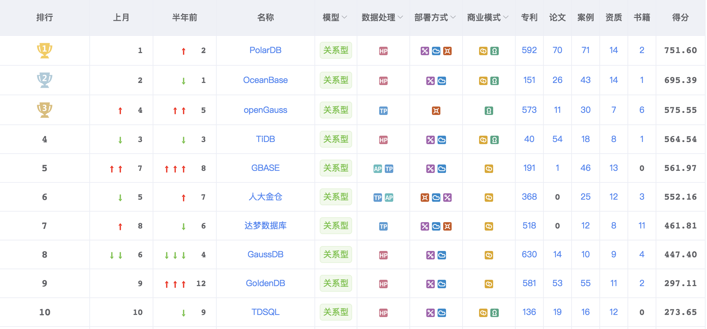The image size is (707, 329).
Task: Click the purple deployment icon for PolarDB
Action: coord(425,51)
